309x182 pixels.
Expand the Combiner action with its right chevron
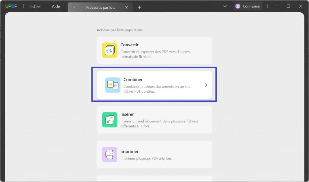206,85
